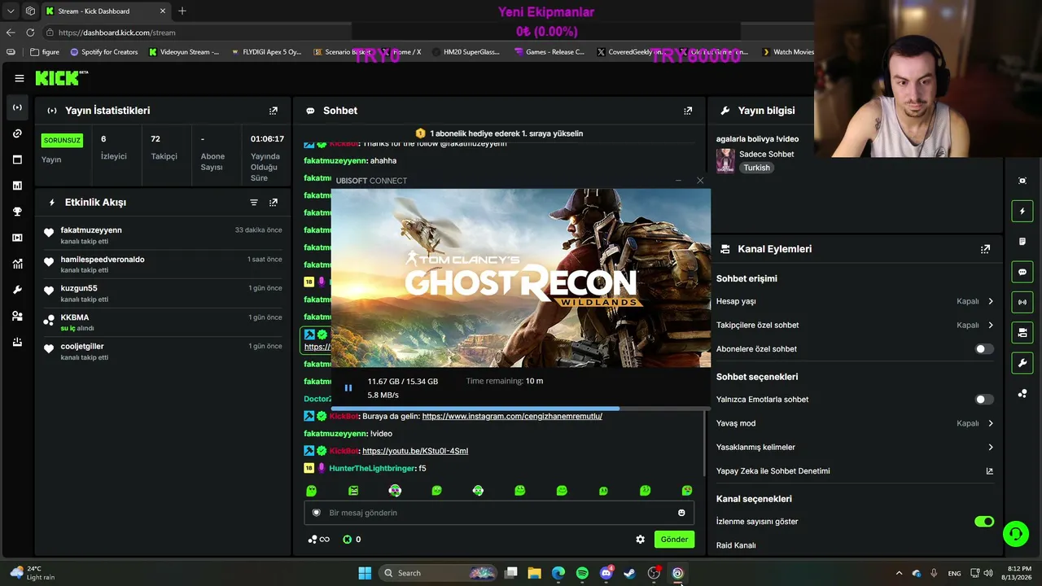1042x586 pixels.
Task: Open the Sadece Sohbet category thumbnail
Action: pyautogui.click(x=725, y=160)
